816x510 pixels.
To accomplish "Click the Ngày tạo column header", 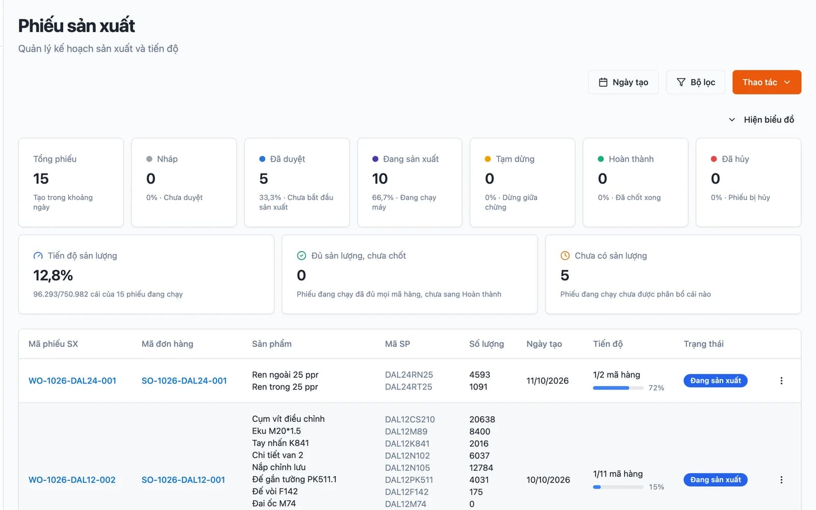I will (x=544, y=344).
